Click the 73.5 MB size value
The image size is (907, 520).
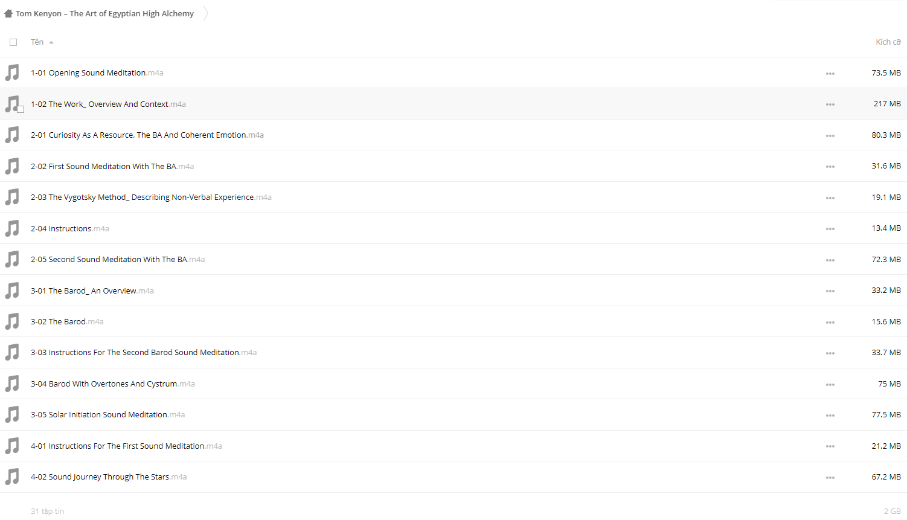coord(886,72)
